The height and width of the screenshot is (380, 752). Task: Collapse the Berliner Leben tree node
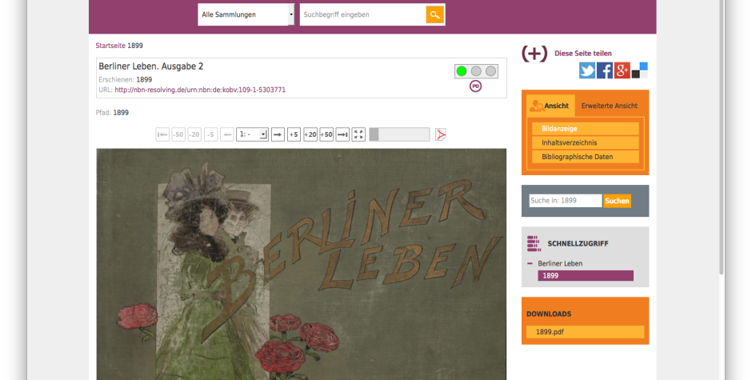tap(530, 263)
